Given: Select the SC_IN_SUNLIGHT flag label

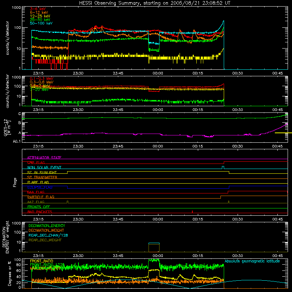Looking at the screenshot, I should [x=42, y=172].
